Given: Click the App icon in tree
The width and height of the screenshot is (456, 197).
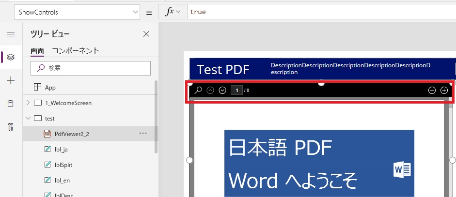Looking at the screenshot, I should (37, 87).
